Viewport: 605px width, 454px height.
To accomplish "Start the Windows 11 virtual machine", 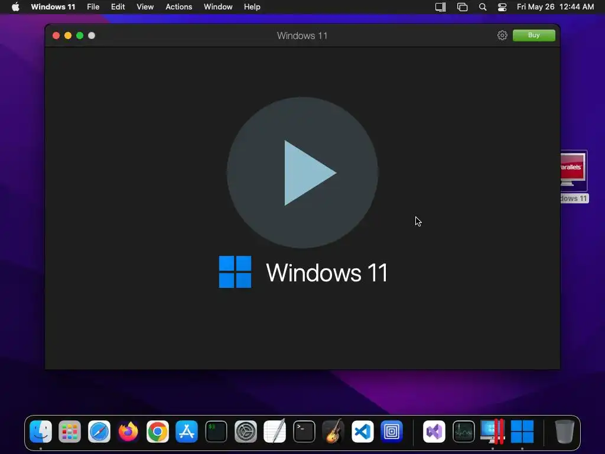I will point(302,173).
